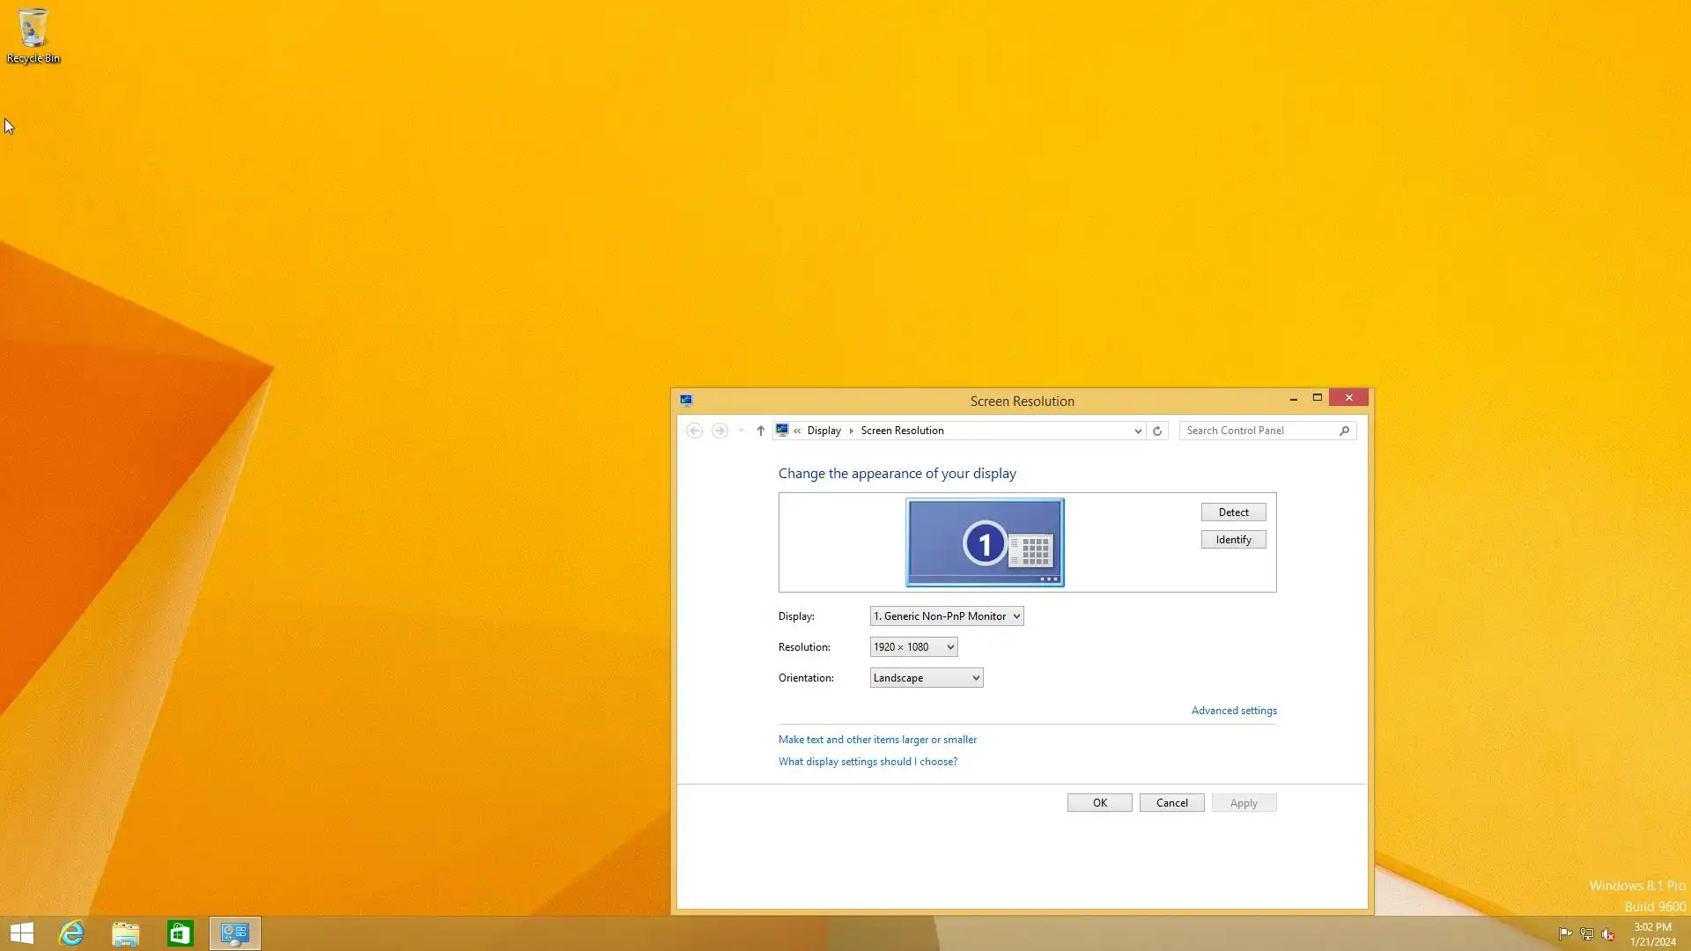Expand the Display monitor dropdown
The height and width of the screenshot is (951, 1691).
click(947, 616)
